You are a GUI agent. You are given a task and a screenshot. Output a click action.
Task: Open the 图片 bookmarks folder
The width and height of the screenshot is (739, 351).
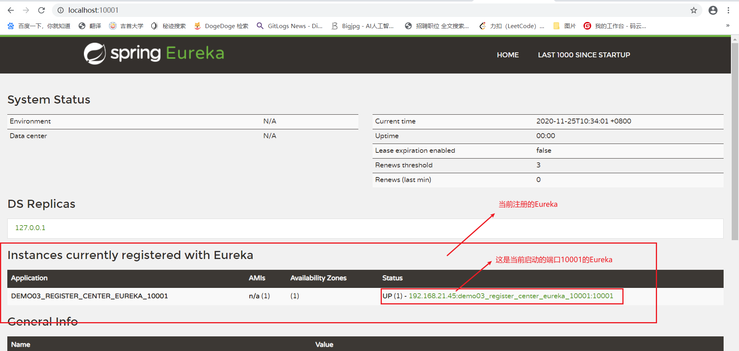564,26
